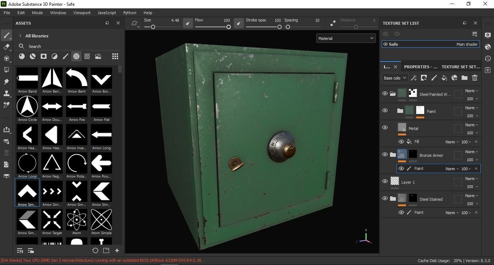Toggle Safe texture set visibility
The height and width of the screenshot is (265, 494).
386,44
